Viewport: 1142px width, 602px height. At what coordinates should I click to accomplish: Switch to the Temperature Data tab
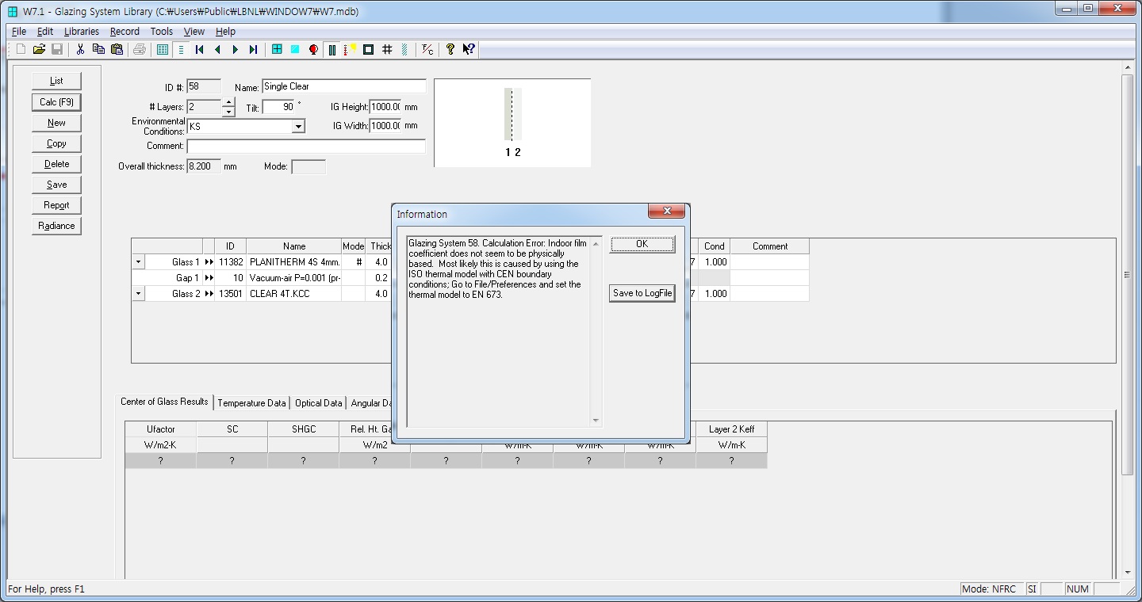pos(251,403)
